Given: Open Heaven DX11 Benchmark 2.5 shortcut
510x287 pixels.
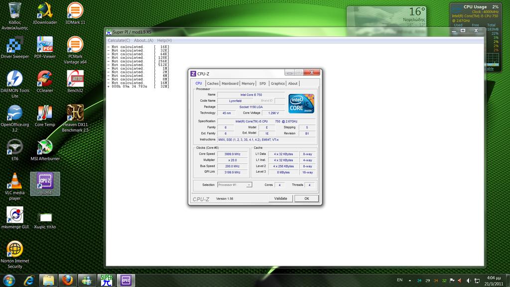Looking at the screenshot, I should coord(75,118).
